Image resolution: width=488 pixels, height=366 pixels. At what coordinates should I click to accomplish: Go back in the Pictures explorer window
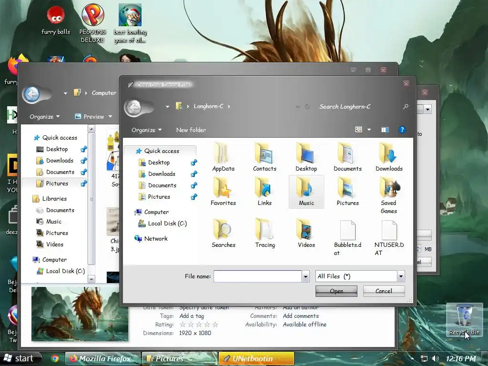[x=32, y=94]
